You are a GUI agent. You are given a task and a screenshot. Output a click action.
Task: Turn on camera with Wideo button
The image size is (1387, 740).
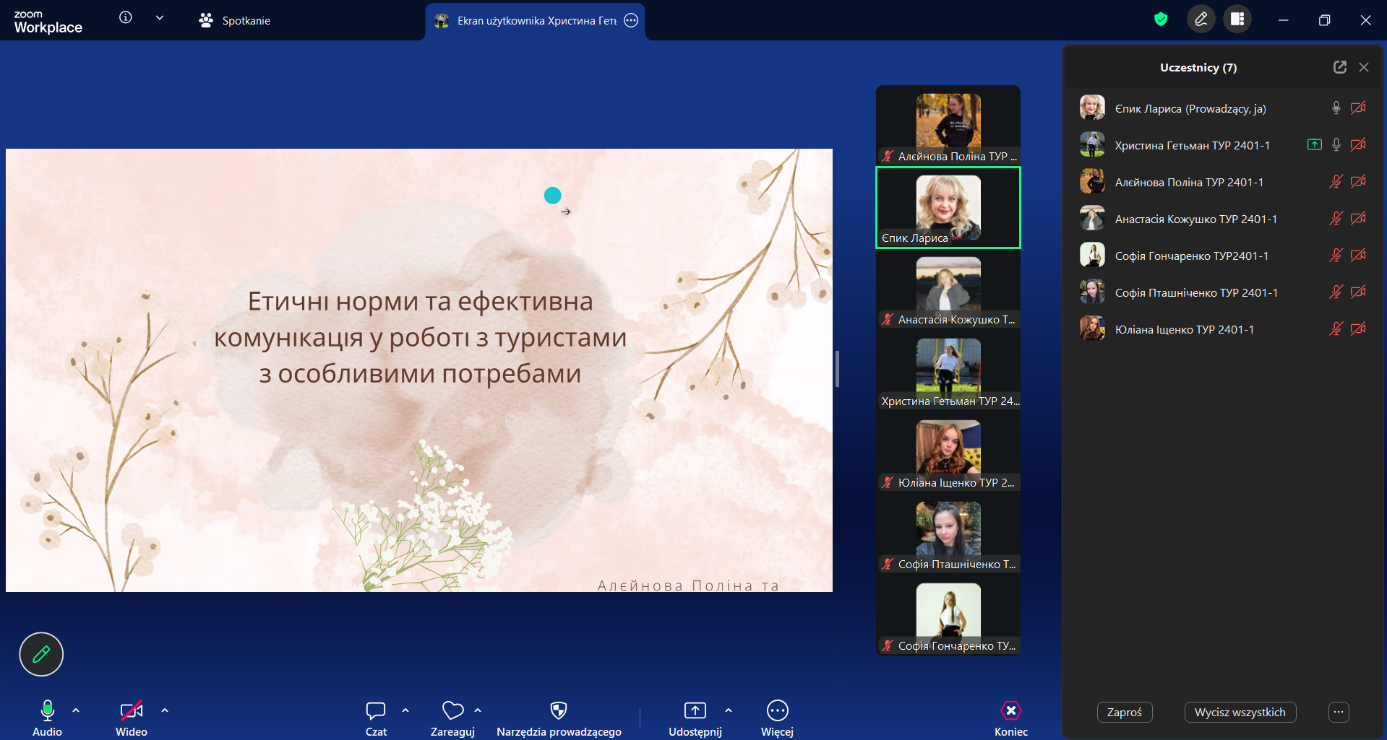coord(131,711)
